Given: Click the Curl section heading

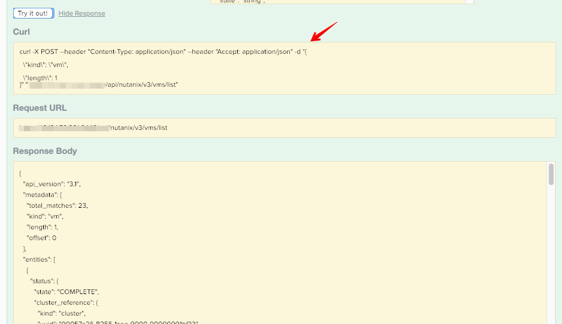Looking at the screenshot, I should pos(22,32).
